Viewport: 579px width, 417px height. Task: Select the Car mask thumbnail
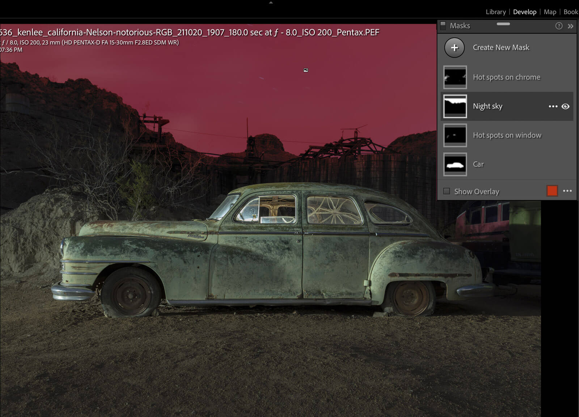pyautogui.click(x=455, y=165)
